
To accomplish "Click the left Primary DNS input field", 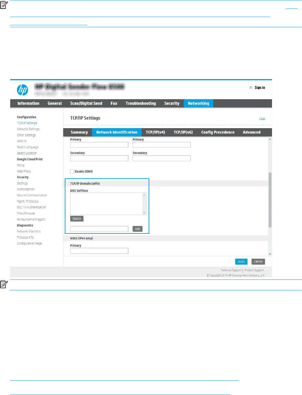I will pos(99,145).
